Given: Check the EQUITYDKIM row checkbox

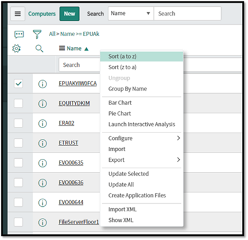Looking at the screenshot, I should click(18, 103).
